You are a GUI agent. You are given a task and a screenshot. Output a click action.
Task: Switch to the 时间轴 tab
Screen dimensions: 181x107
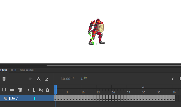pos(4,70)
